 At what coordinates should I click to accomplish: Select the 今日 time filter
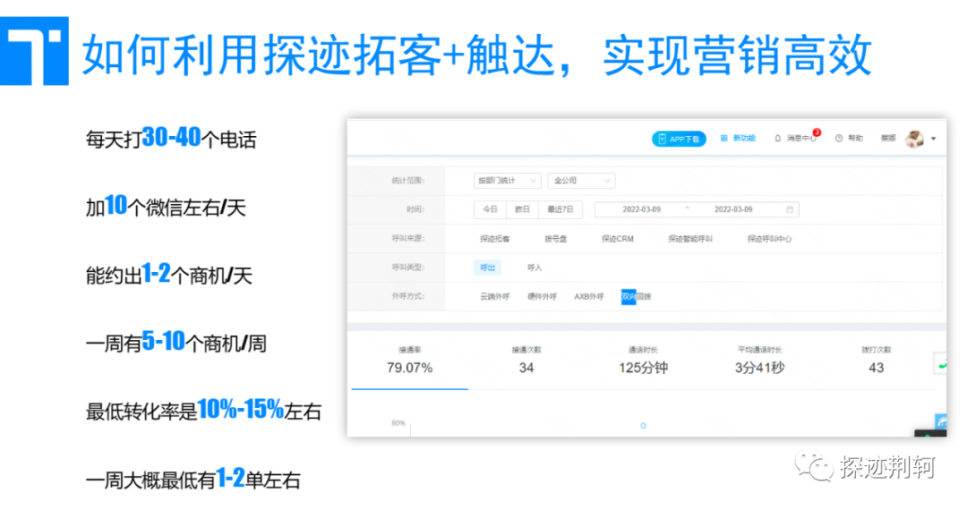point(491,209)
